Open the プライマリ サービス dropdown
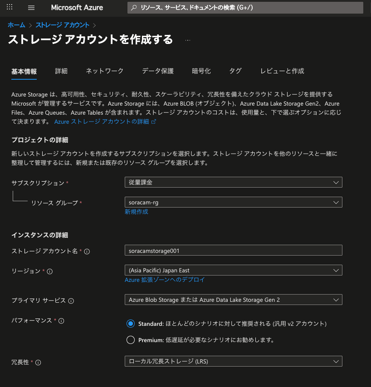Viewport: 371px width, 387px height. click(234, 300)
